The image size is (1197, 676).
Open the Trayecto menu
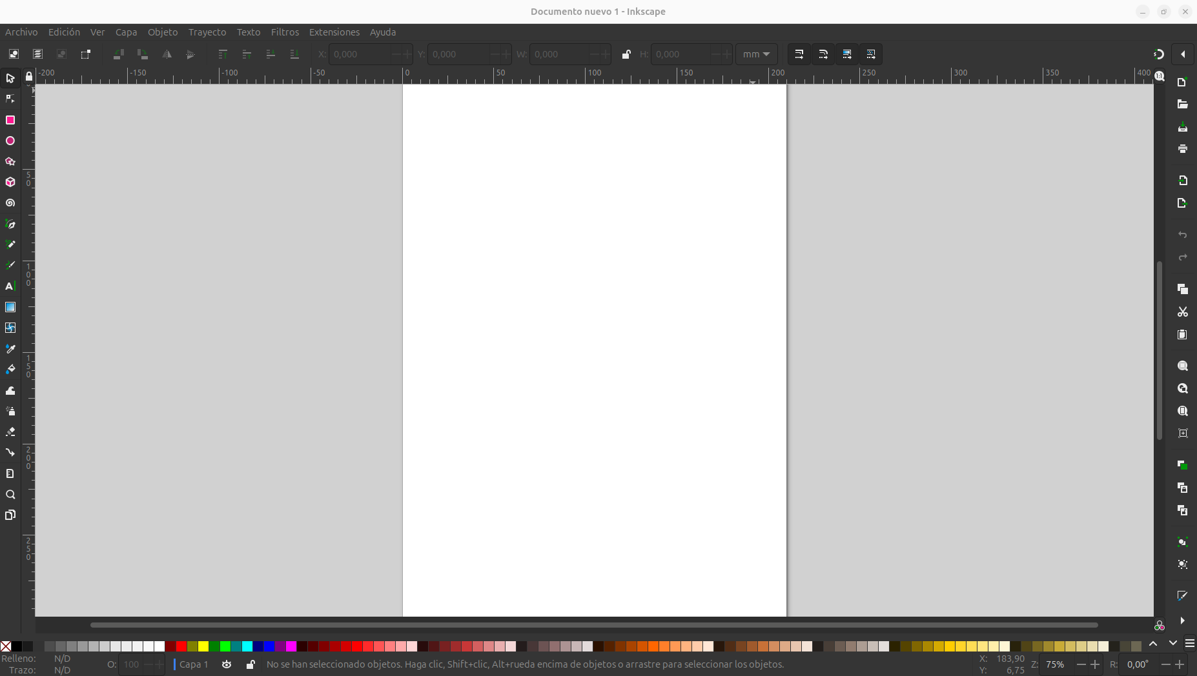click(x=207, y=32)
